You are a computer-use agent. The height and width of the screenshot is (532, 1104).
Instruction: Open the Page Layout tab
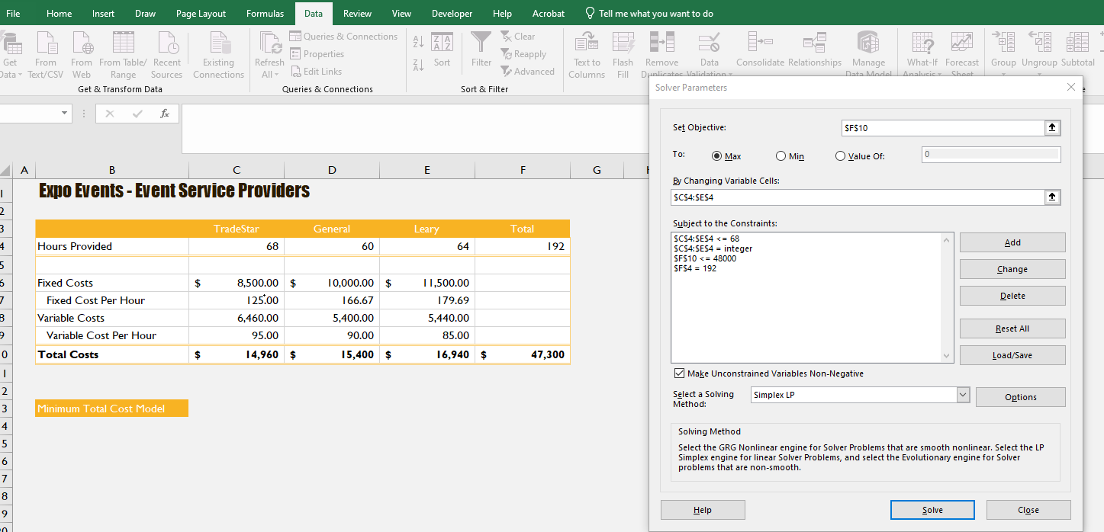201,14
